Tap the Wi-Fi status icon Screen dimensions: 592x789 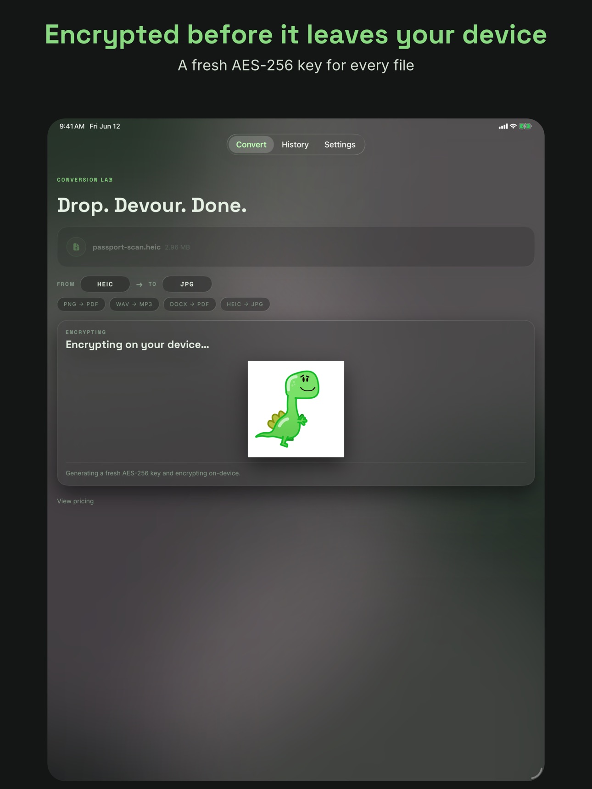tap(513, 126)
